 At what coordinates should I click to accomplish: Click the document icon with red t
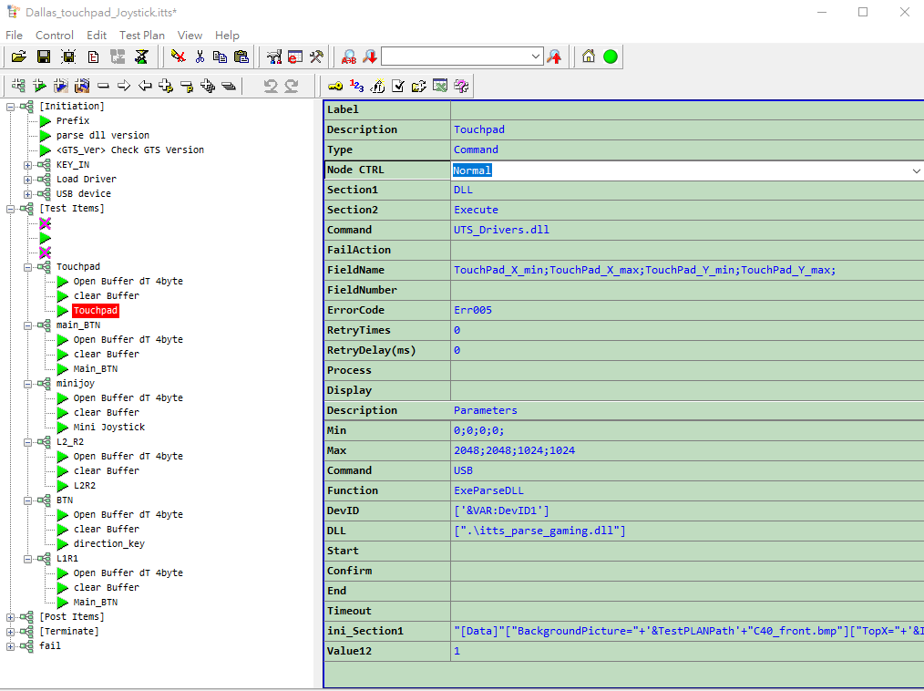point(93,57)
